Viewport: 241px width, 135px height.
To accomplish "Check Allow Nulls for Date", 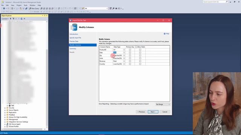I will click(x=140, y=52).
